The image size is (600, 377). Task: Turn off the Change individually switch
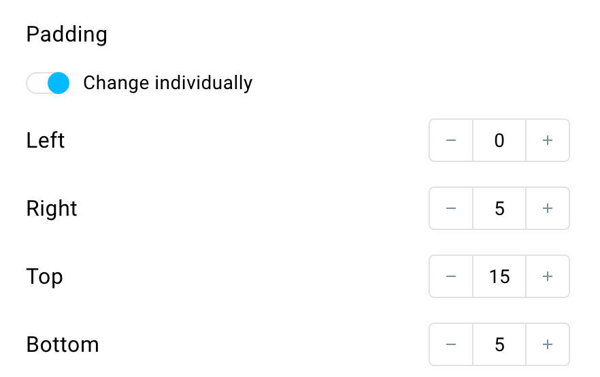48,83
